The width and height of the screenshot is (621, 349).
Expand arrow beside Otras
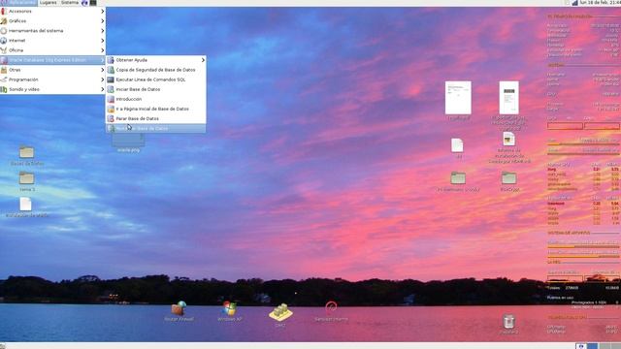coord(102,70)
